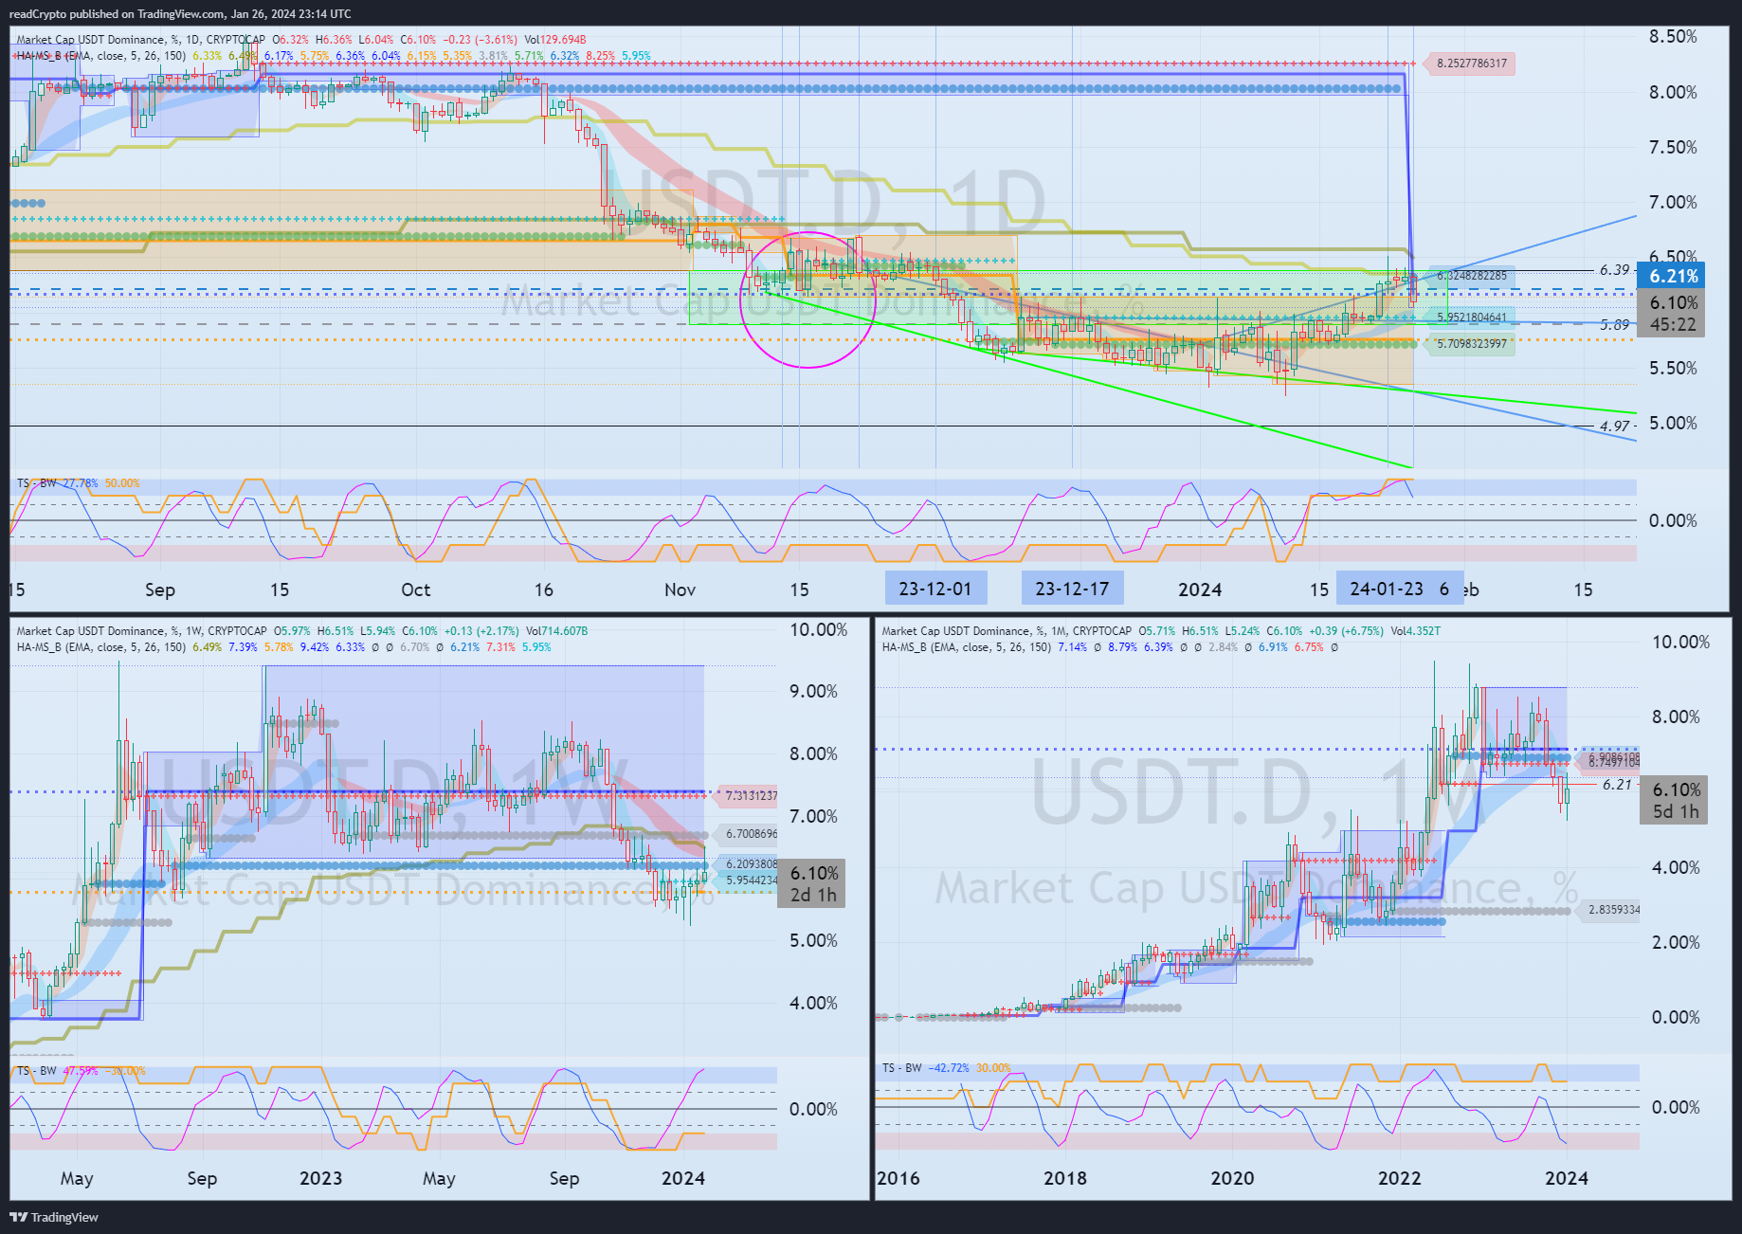Click the 2016 label on the 1M time axis
The width and height of the screenshot is (1742, 1234).
click(x=898, y=1178)
